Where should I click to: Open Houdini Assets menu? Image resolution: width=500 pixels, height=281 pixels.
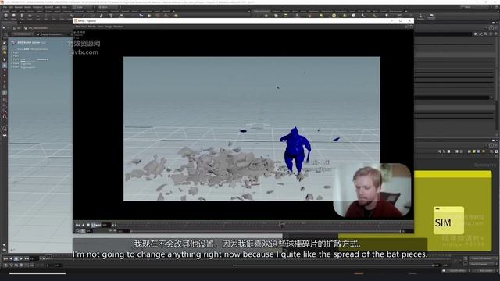click(x=28, y=7)
